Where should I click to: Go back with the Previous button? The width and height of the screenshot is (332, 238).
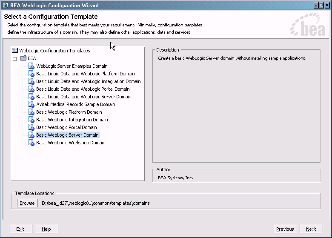(285, 229)
